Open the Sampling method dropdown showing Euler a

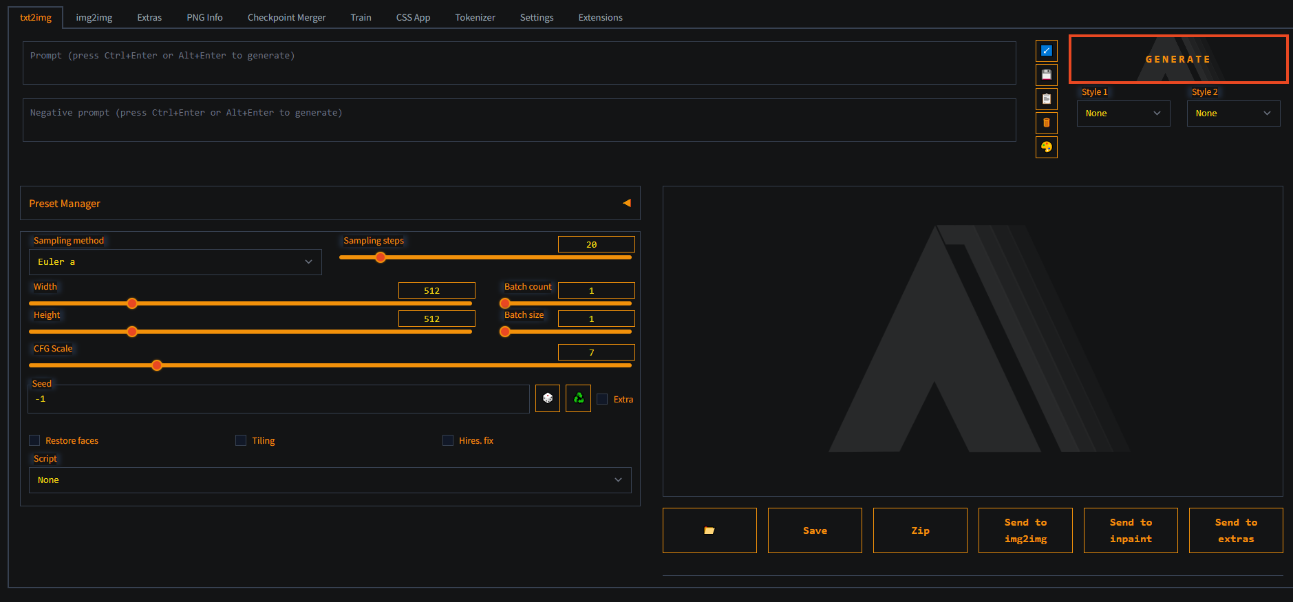175,262
